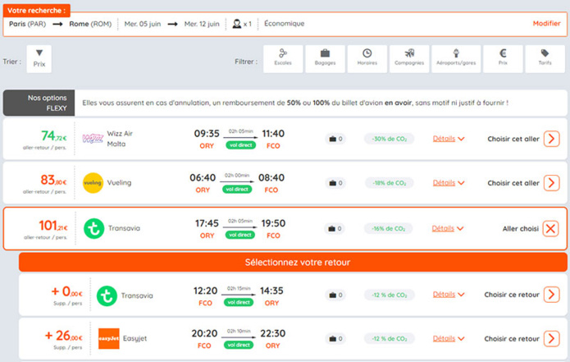Click the Wizz Air airline logo
This screenshot has width=570, height=362.
[93, 139]
